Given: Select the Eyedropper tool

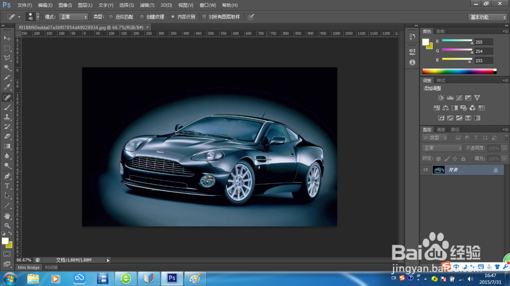Looking at the screenshot, I should point(7,87).
